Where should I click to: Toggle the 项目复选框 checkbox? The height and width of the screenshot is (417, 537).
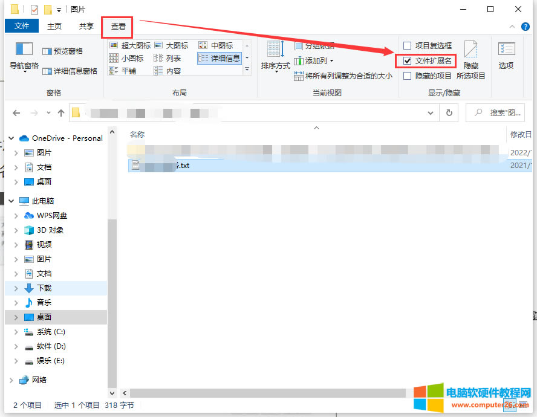click(408, 46)
